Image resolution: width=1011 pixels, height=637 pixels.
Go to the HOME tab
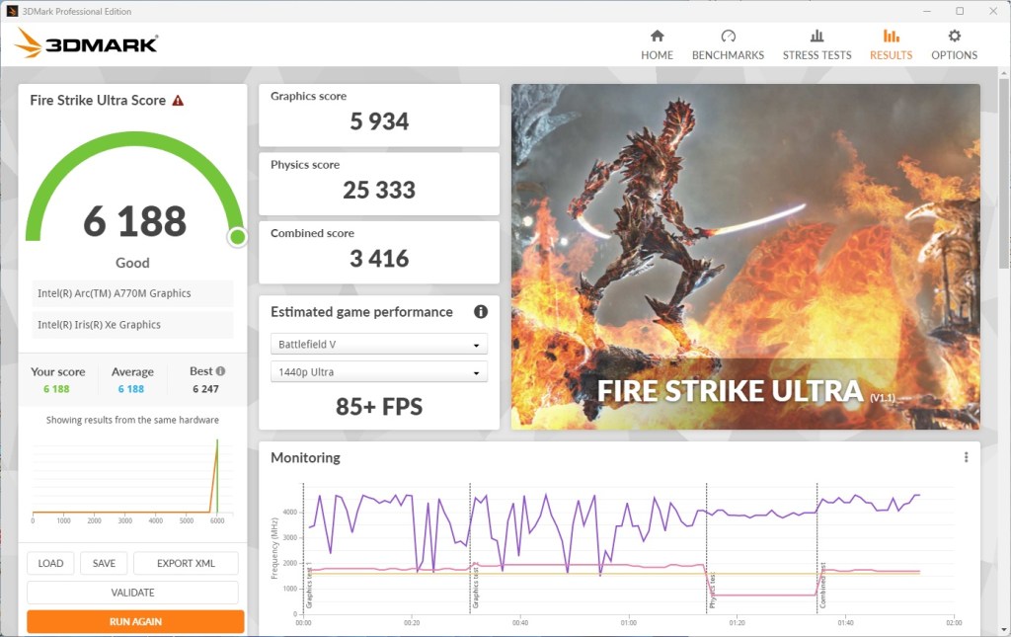pos(657,44)
